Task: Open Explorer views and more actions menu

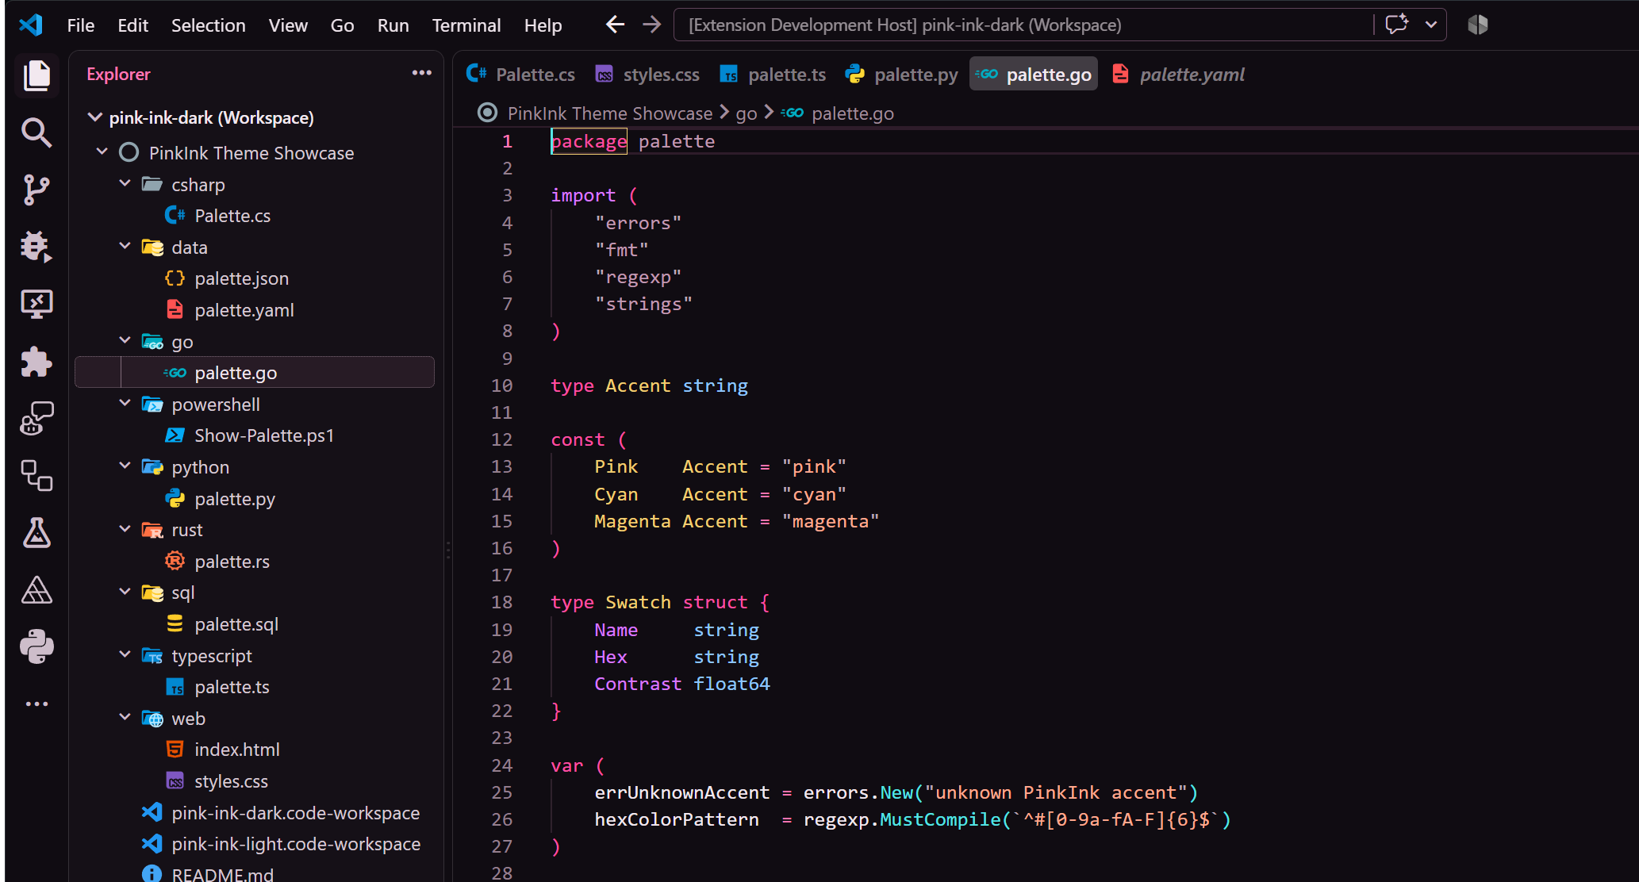Action: click(422, 73)
